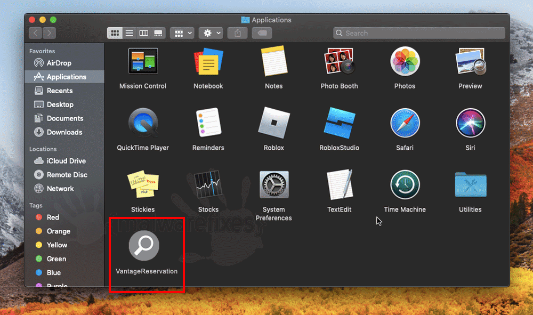Open Network in the sidebar
This screenshot has height=315, width=533.
pos(64,189)
